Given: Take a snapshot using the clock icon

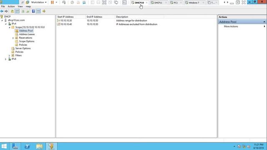Looking at the screenshot, I should tap(72, 2).
